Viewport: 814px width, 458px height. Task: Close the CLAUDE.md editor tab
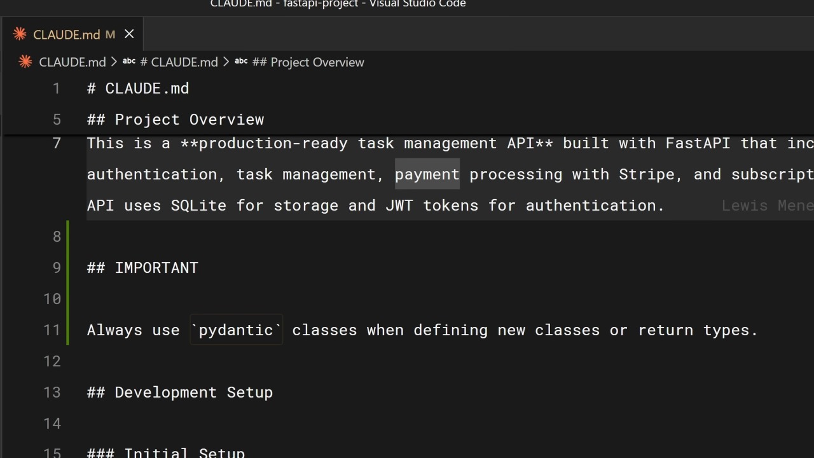coord(129,34)
